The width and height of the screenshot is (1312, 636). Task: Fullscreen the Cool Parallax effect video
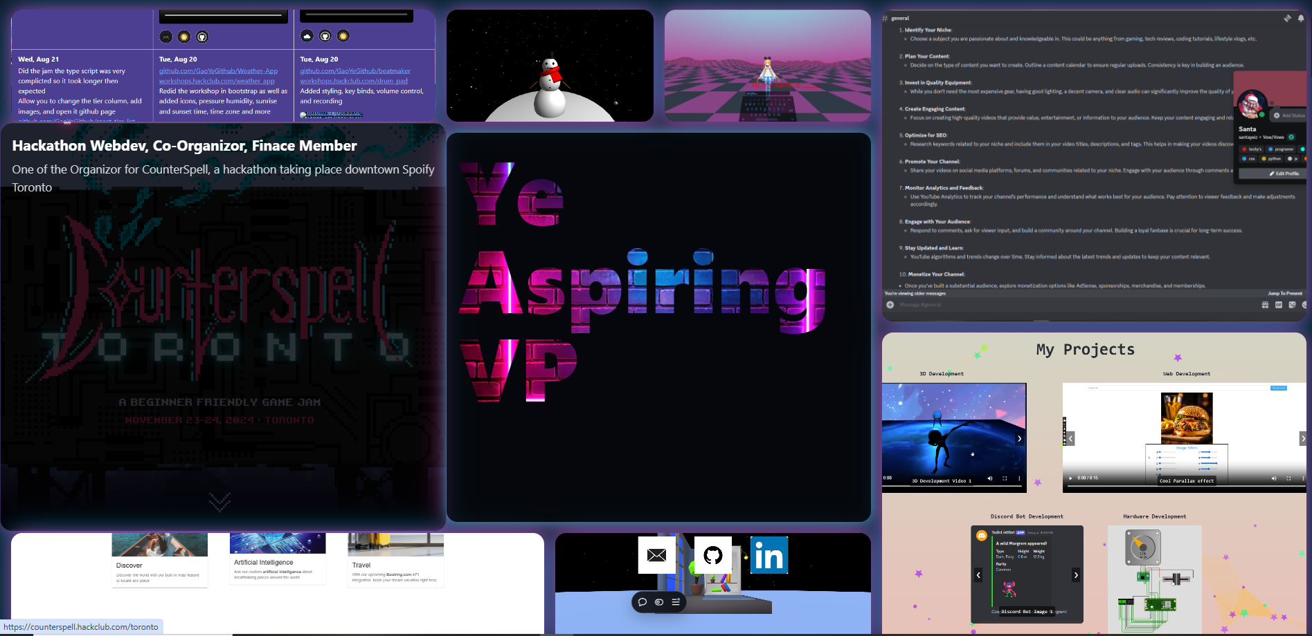(x=1289, y=478)
